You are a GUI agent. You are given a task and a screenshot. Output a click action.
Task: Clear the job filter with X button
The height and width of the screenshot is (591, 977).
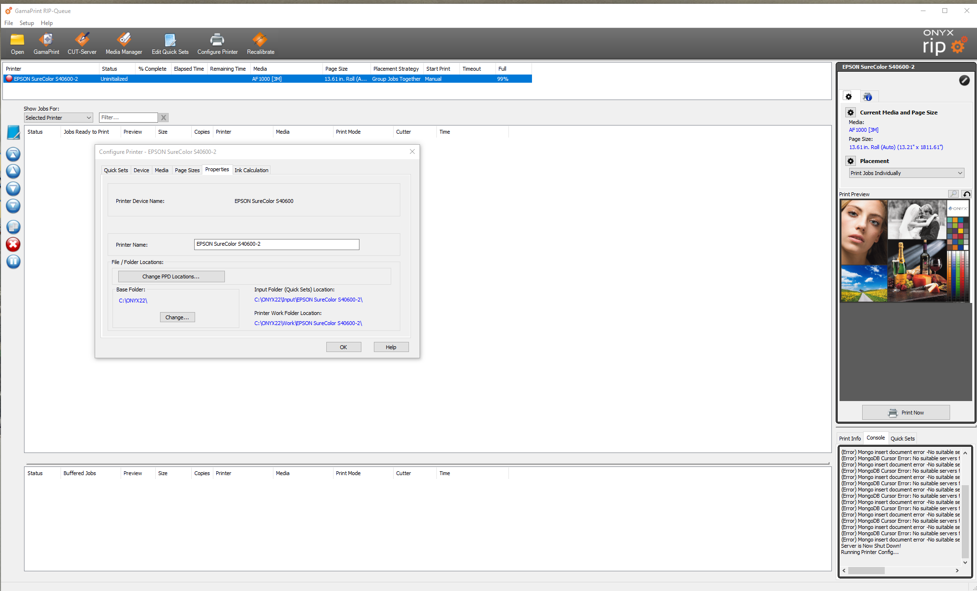pyautogui.click(x=164, y=117)
